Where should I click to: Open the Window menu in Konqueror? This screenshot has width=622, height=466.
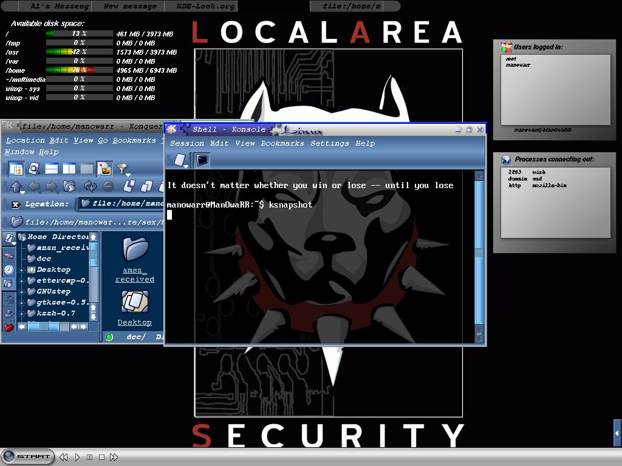pyautogui.click(x=19, y=152)
